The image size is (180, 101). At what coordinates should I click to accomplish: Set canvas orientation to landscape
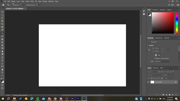click(159, 55)
